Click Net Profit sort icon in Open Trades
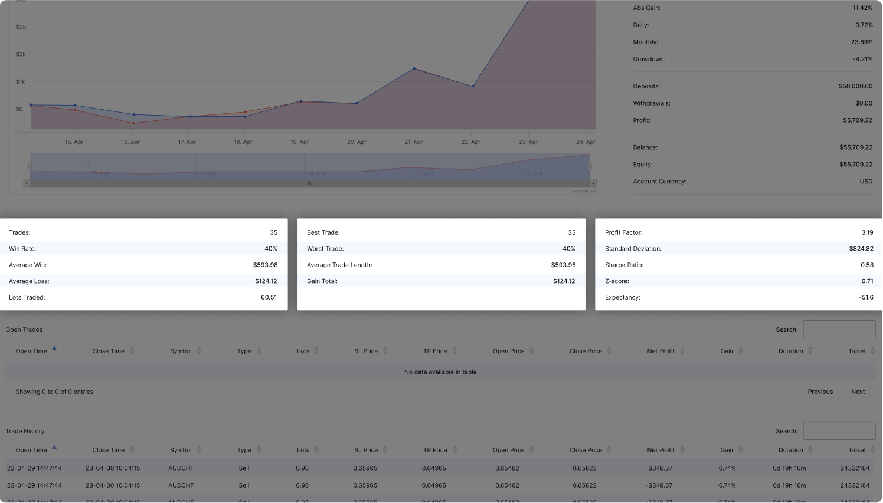 682,351
